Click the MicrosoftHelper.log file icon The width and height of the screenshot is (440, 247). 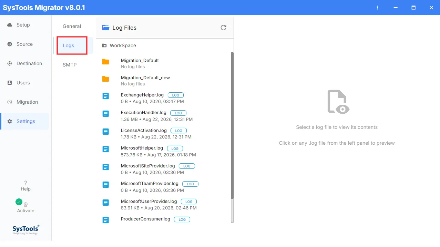click(106, 149)
